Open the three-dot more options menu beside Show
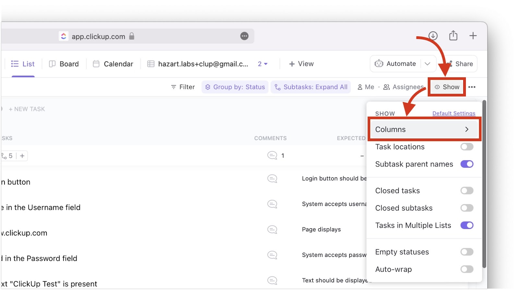 coord(472,87)
